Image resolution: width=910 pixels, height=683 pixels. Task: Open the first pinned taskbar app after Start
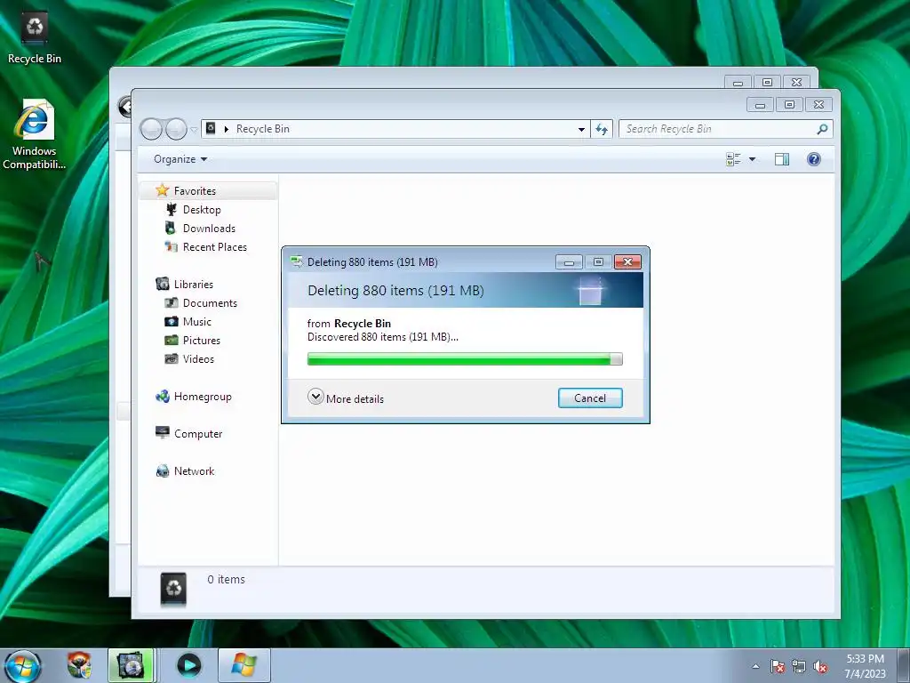[79, 665]
